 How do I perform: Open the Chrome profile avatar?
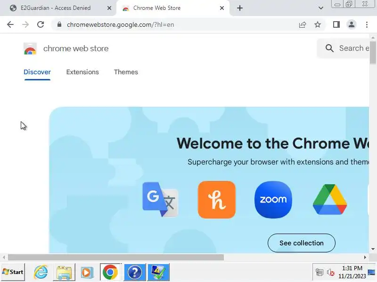(351, 24)
